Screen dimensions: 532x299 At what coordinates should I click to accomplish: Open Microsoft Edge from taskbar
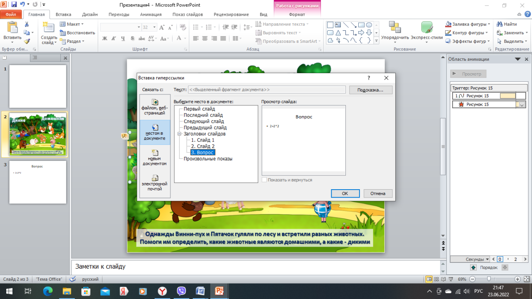tap(48, 291)
